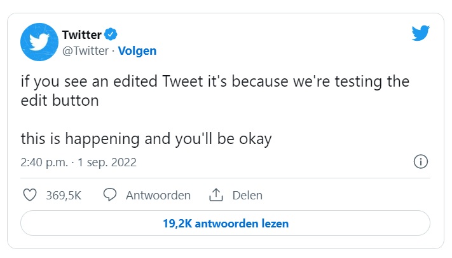Click the '1 sep. 2022' date text

coord(107,162)
